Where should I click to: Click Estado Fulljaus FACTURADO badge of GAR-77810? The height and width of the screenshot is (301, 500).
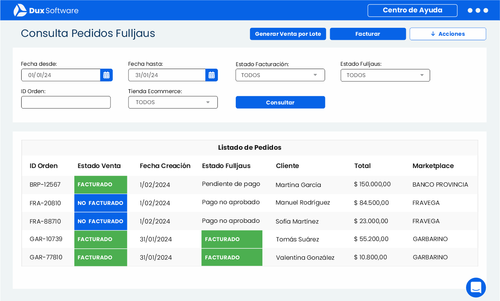pyautogui.click(x=232, y=257)
